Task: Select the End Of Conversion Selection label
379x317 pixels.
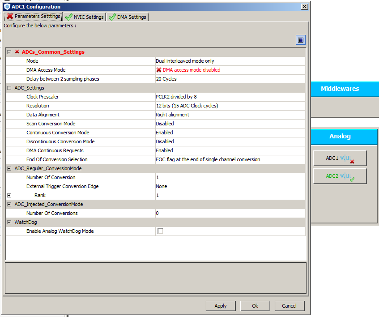Action: pyautogui.click(x=57, y=159)
